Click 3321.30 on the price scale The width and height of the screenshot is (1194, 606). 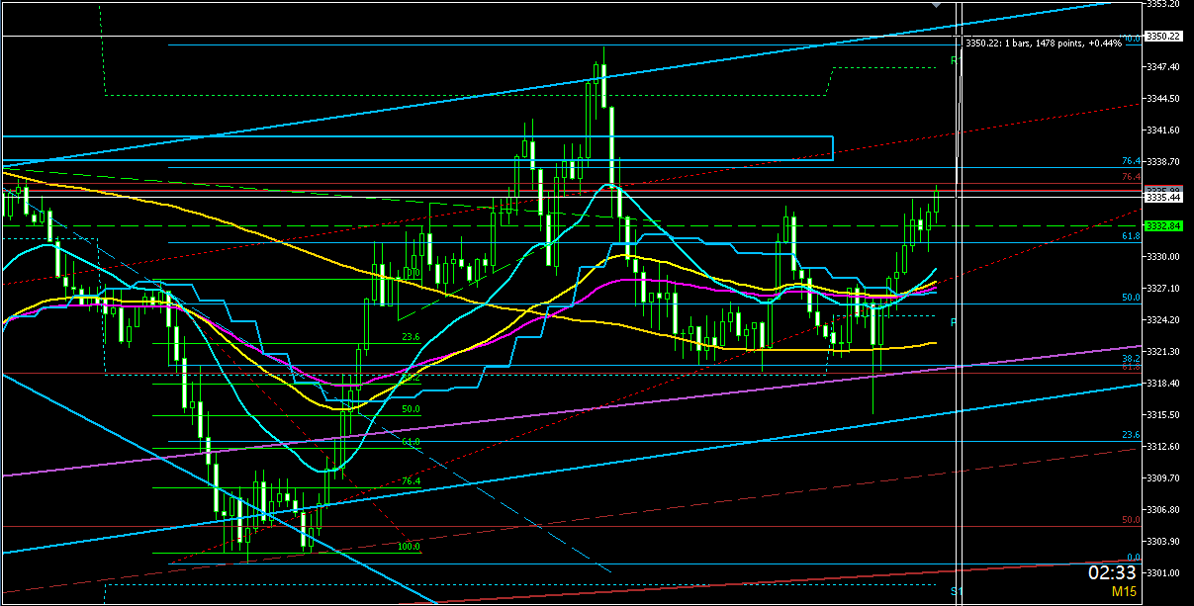point(1162,352)
